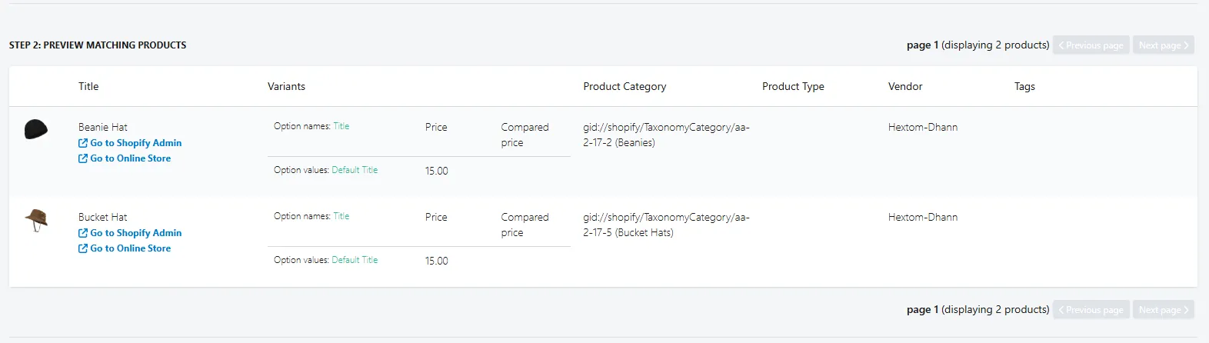This screenshot has height=343, width=1209.
Task: Click external-link icon beside Beanie Hat Shopify Admin
Action: tap(83, 143)
